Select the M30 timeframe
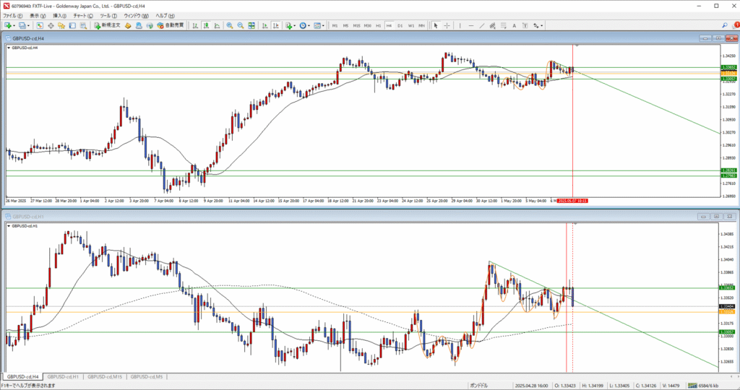 coord(368,25)
